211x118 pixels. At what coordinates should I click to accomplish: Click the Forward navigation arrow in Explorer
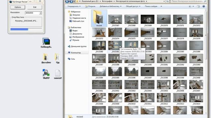click(71, 1)
